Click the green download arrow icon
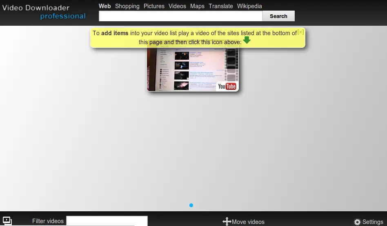Viewport: 387px width, 226px height. pyautogui.click(x=247, y=40)
